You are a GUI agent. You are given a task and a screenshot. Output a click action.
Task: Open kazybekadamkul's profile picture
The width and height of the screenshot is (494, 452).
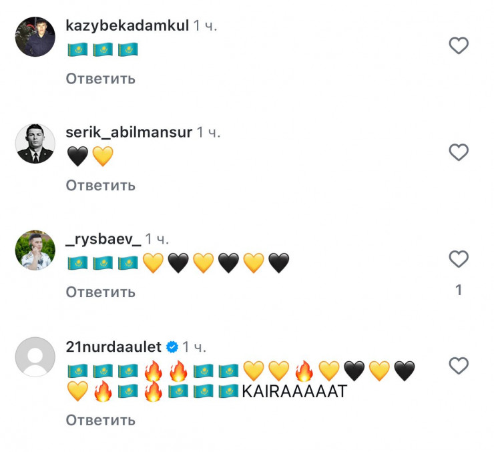click(x=35, y=37)
